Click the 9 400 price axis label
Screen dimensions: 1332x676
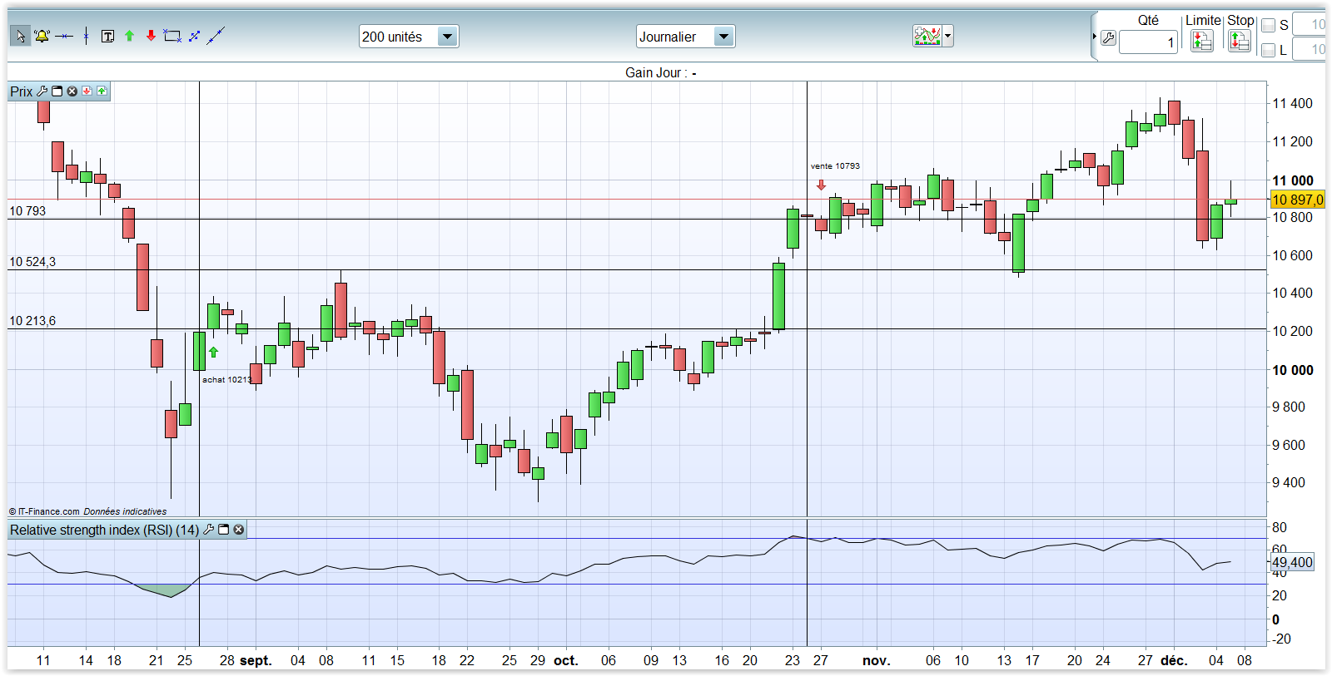point(1288,482)
